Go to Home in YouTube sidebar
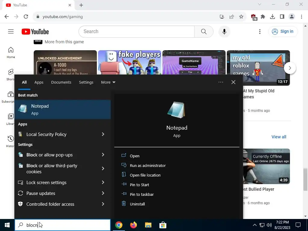 point(11,53)
